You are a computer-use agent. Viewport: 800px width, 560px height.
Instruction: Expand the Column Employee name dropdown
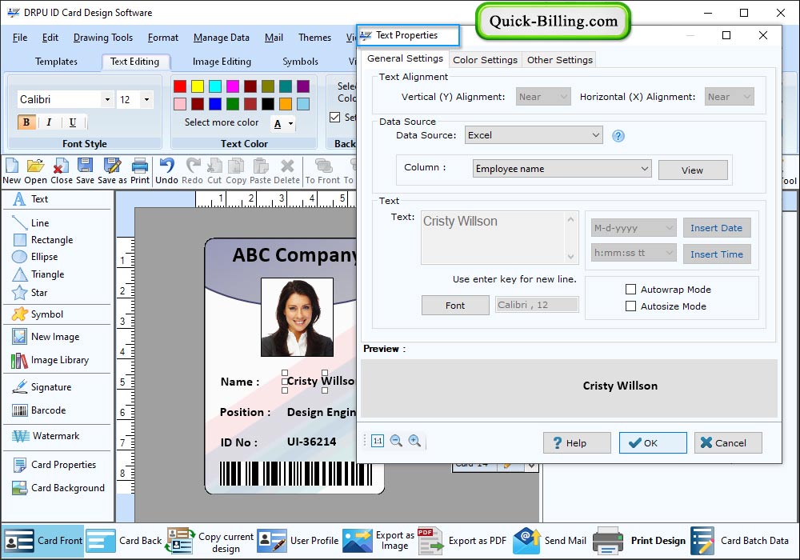tap(562, 169)
